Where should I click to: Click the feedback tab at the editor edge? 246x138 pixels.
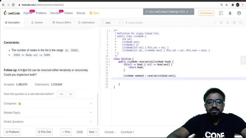[243, 60]
